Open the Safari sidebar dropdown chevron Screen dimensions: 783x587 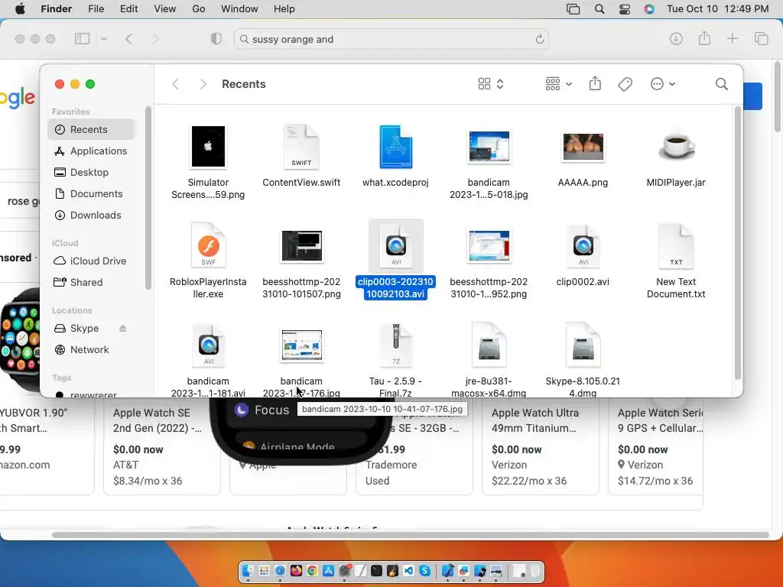pyautogui.click(x=104, y=39)
